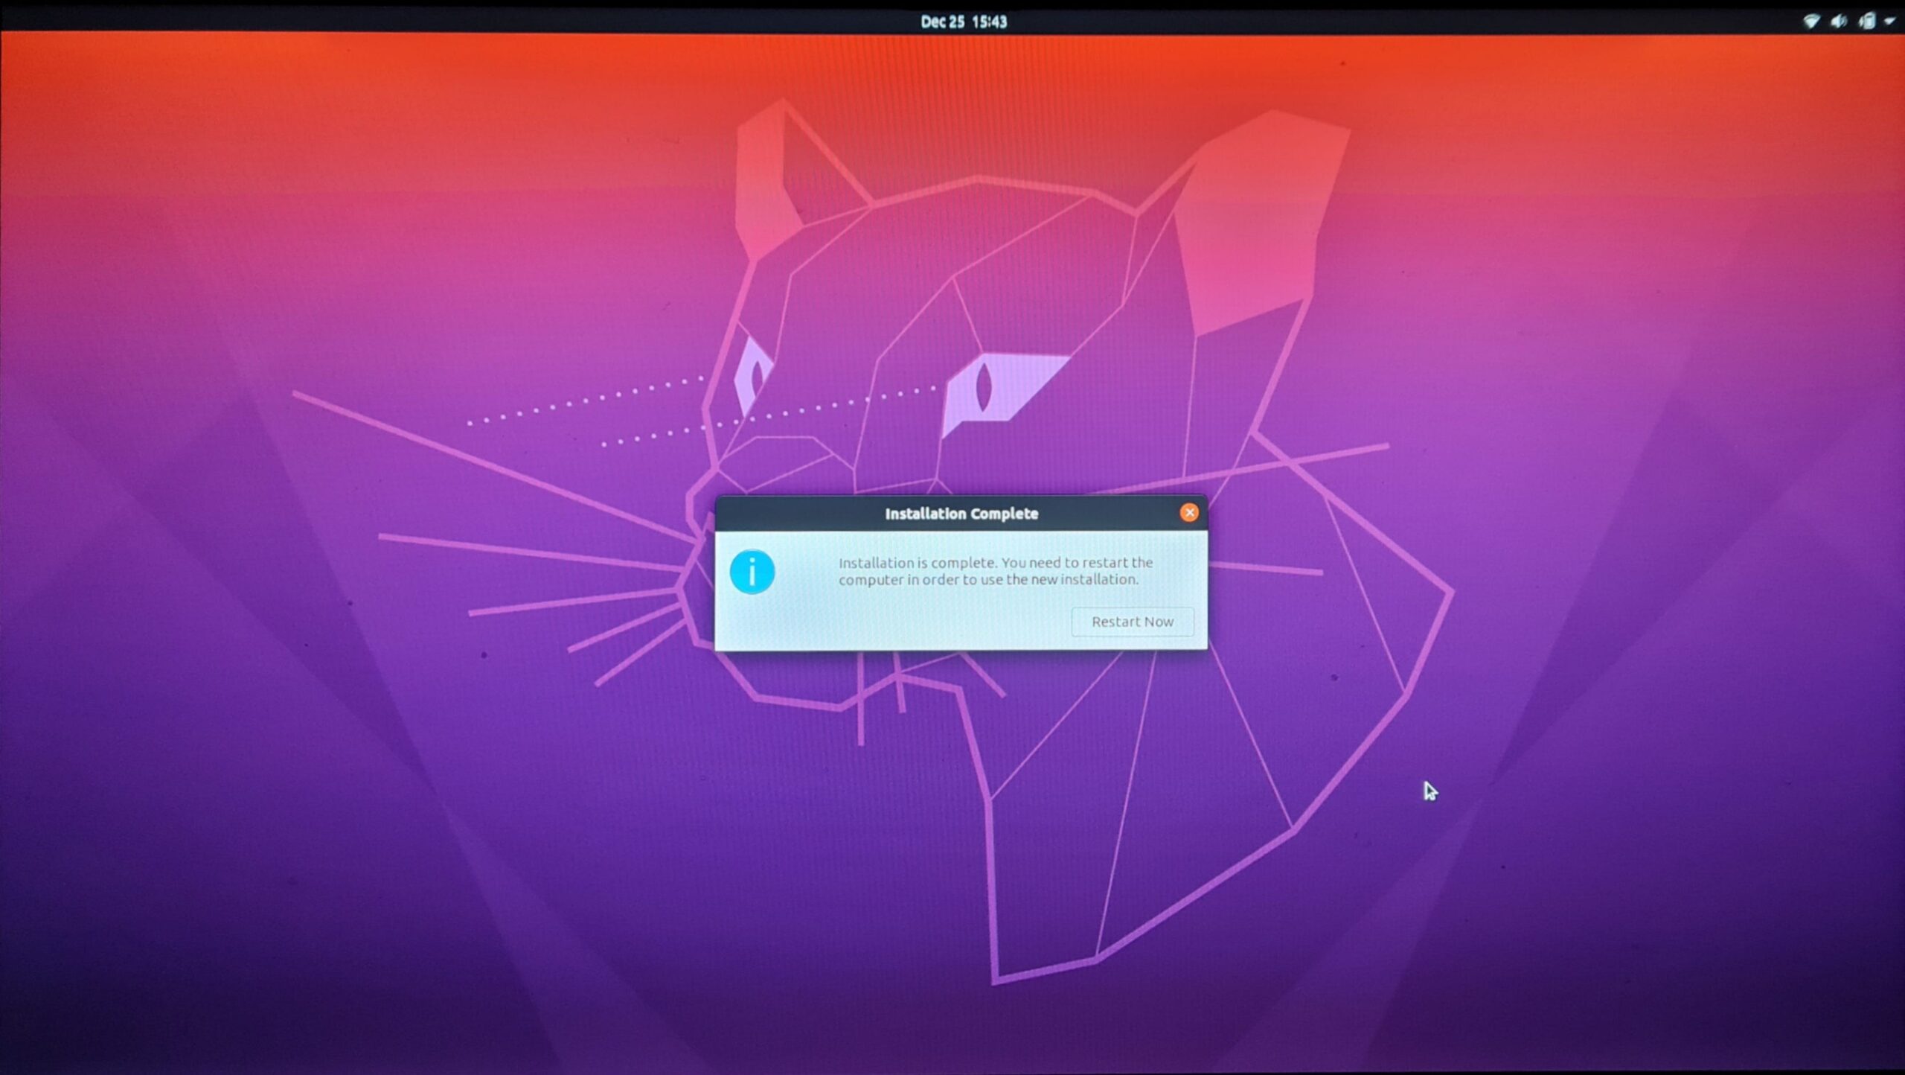
Task: Open the Wi-Fi network indicator
Action: tap(1811, 22)
